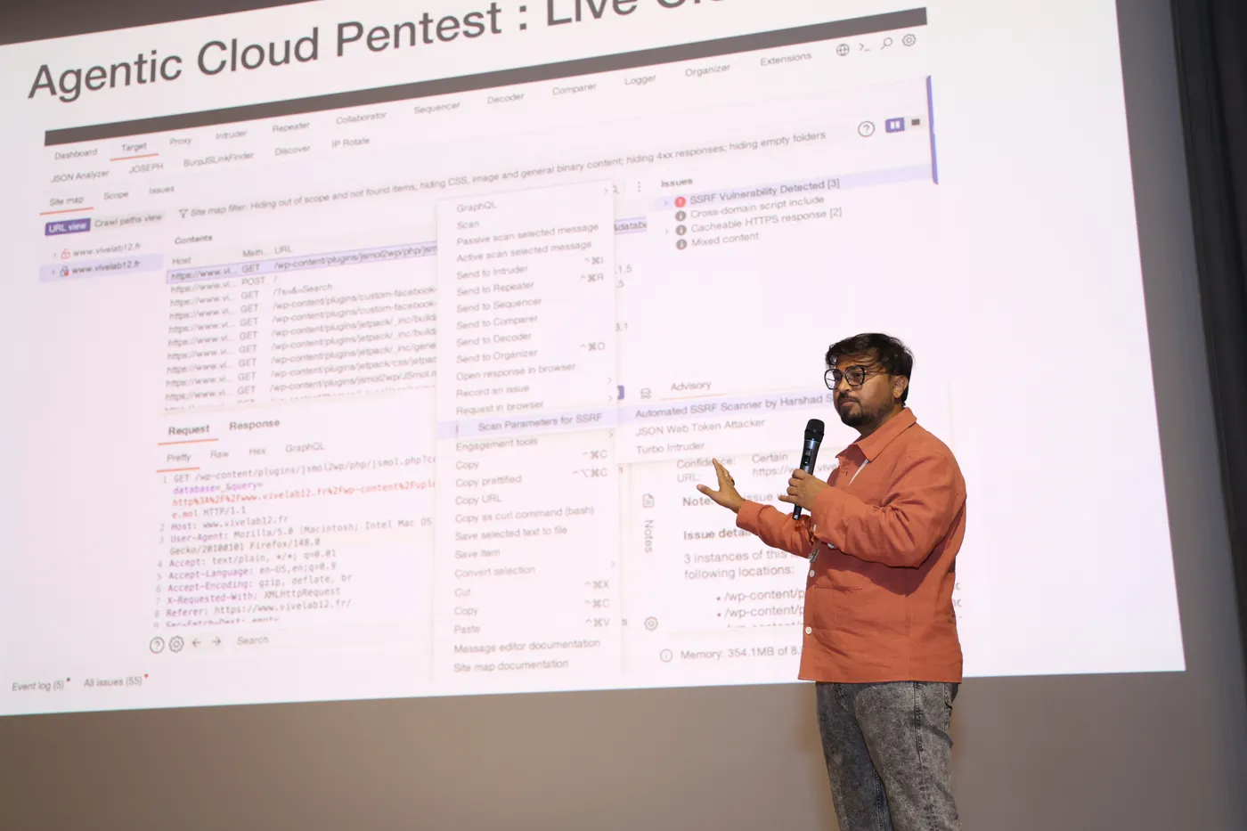
Task: Open the Advisory tab
Action: click(x=690, y=387)
